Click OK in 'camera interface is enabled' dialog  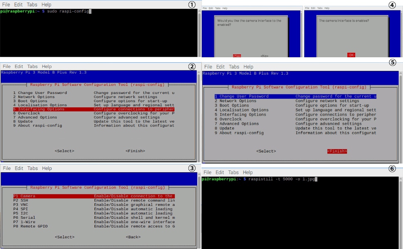(351, 55)
